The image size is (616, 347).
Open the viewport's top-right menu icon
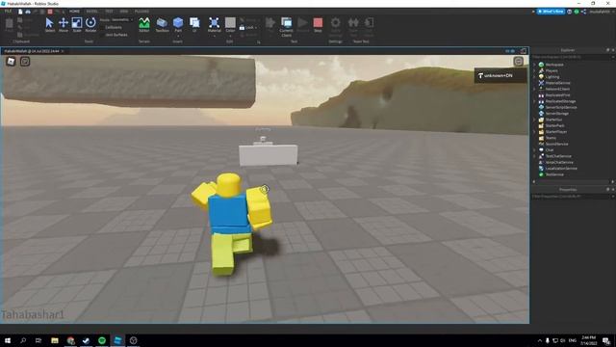click(518, 62)
